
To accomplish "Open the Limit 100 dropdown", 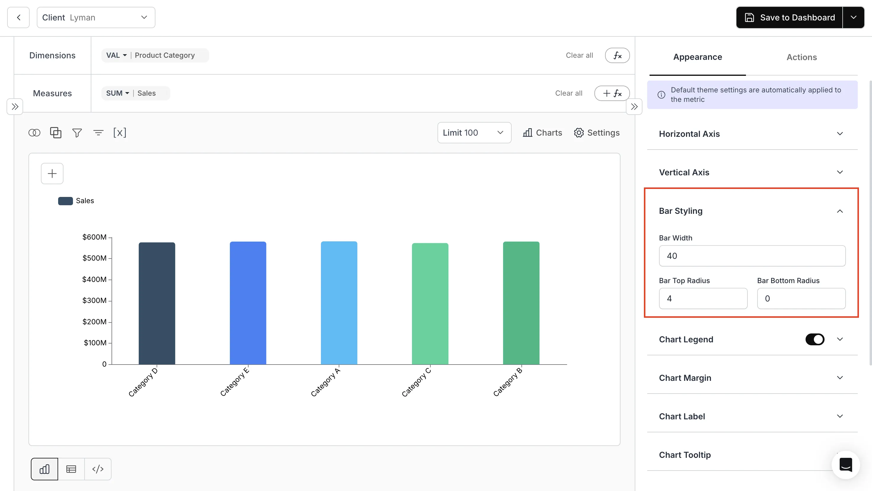I will click(474, 133).
